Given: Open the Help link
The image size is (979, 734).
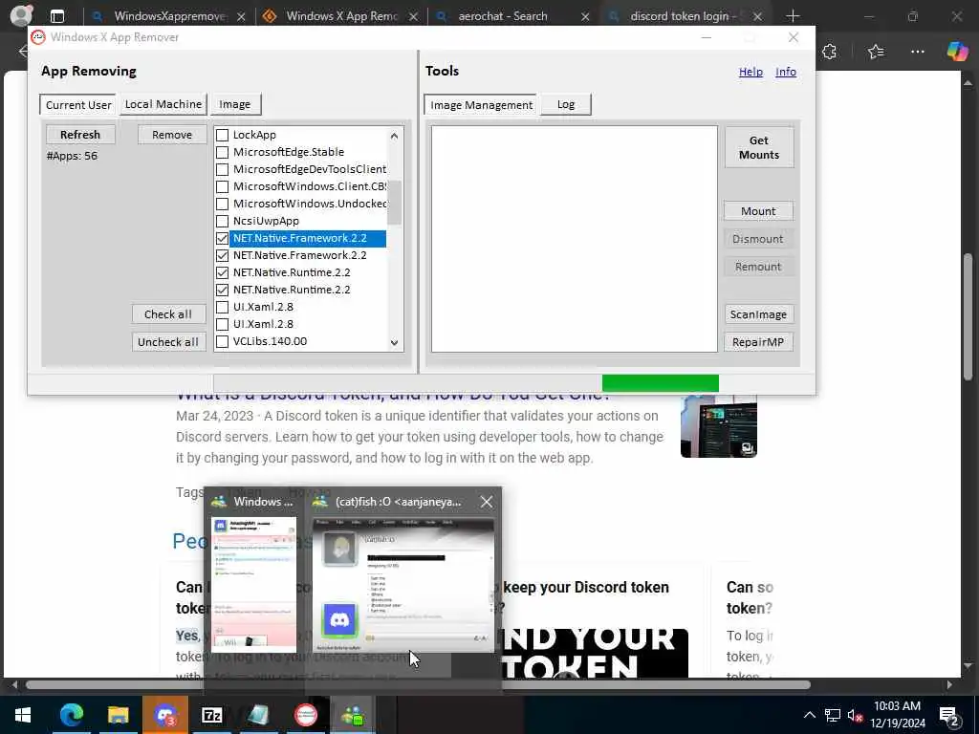Looking at the screenshot, I should tap(751, 72).
